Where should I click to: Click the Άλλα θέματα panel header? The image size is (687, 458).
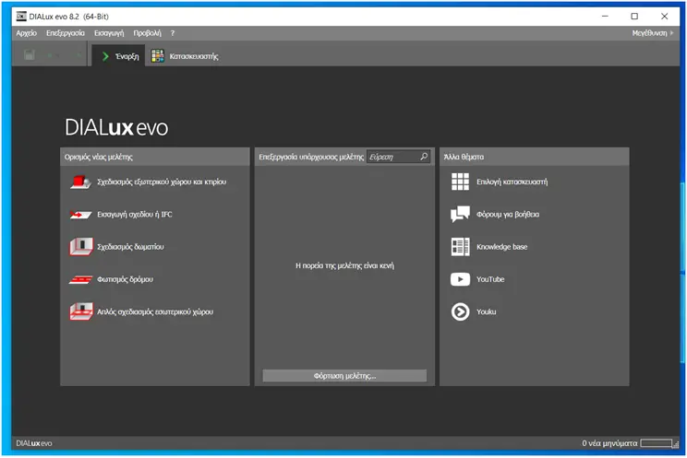click(534, 157)
